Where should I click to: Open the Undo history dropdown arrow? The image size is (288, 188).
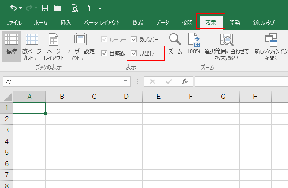tap(22, 8)
